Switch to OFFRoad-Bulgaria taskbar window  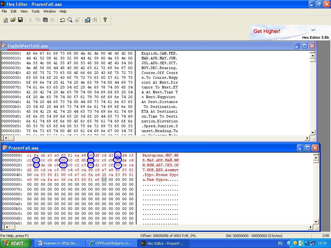pyautogui.click(x=111, y=243)
